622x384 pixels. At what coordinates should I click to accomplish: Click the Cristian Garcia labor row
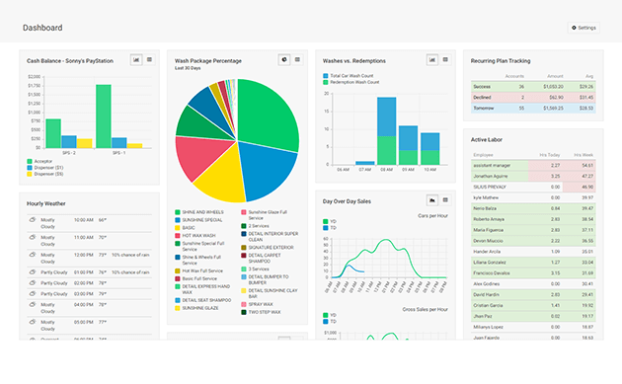(x=533, y=305)
